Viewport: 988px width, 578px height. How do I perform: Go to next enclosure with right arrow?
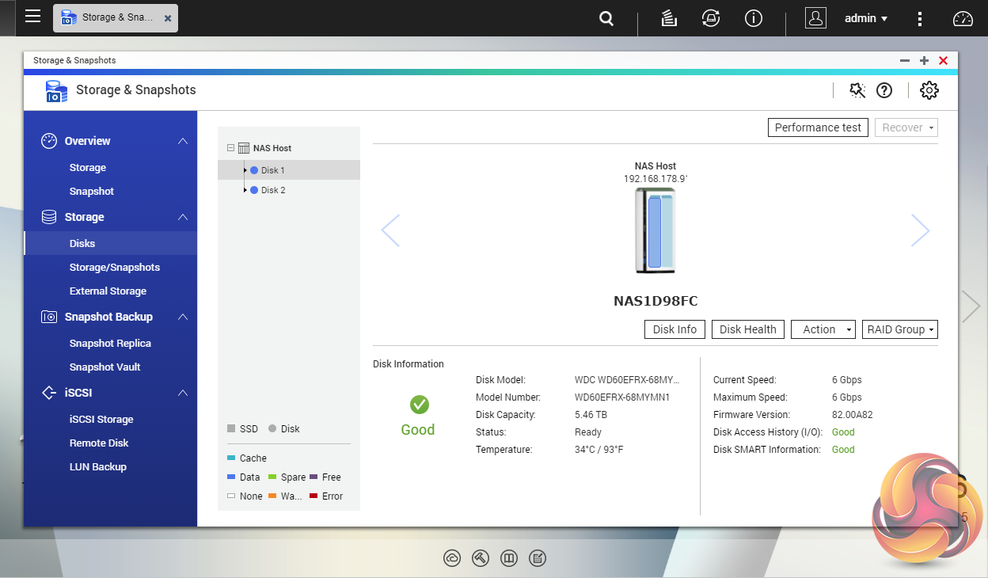click(x=920, y=230)
